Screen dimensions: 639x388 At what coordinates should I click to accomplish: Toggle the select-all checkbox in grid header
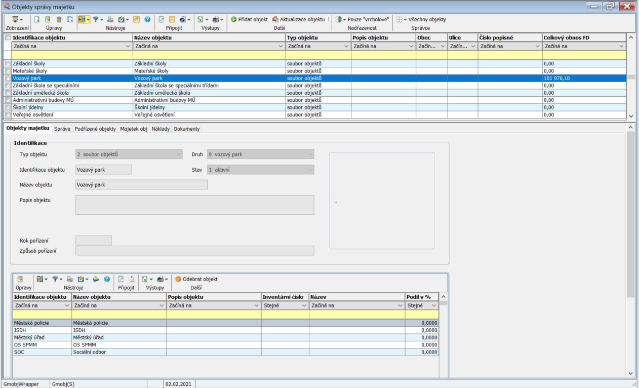(7, 37)
